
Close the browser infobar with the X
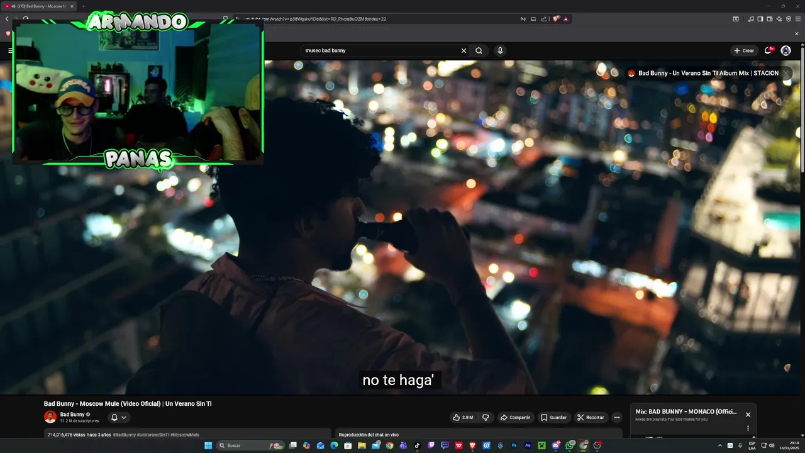tap(797, 33)
